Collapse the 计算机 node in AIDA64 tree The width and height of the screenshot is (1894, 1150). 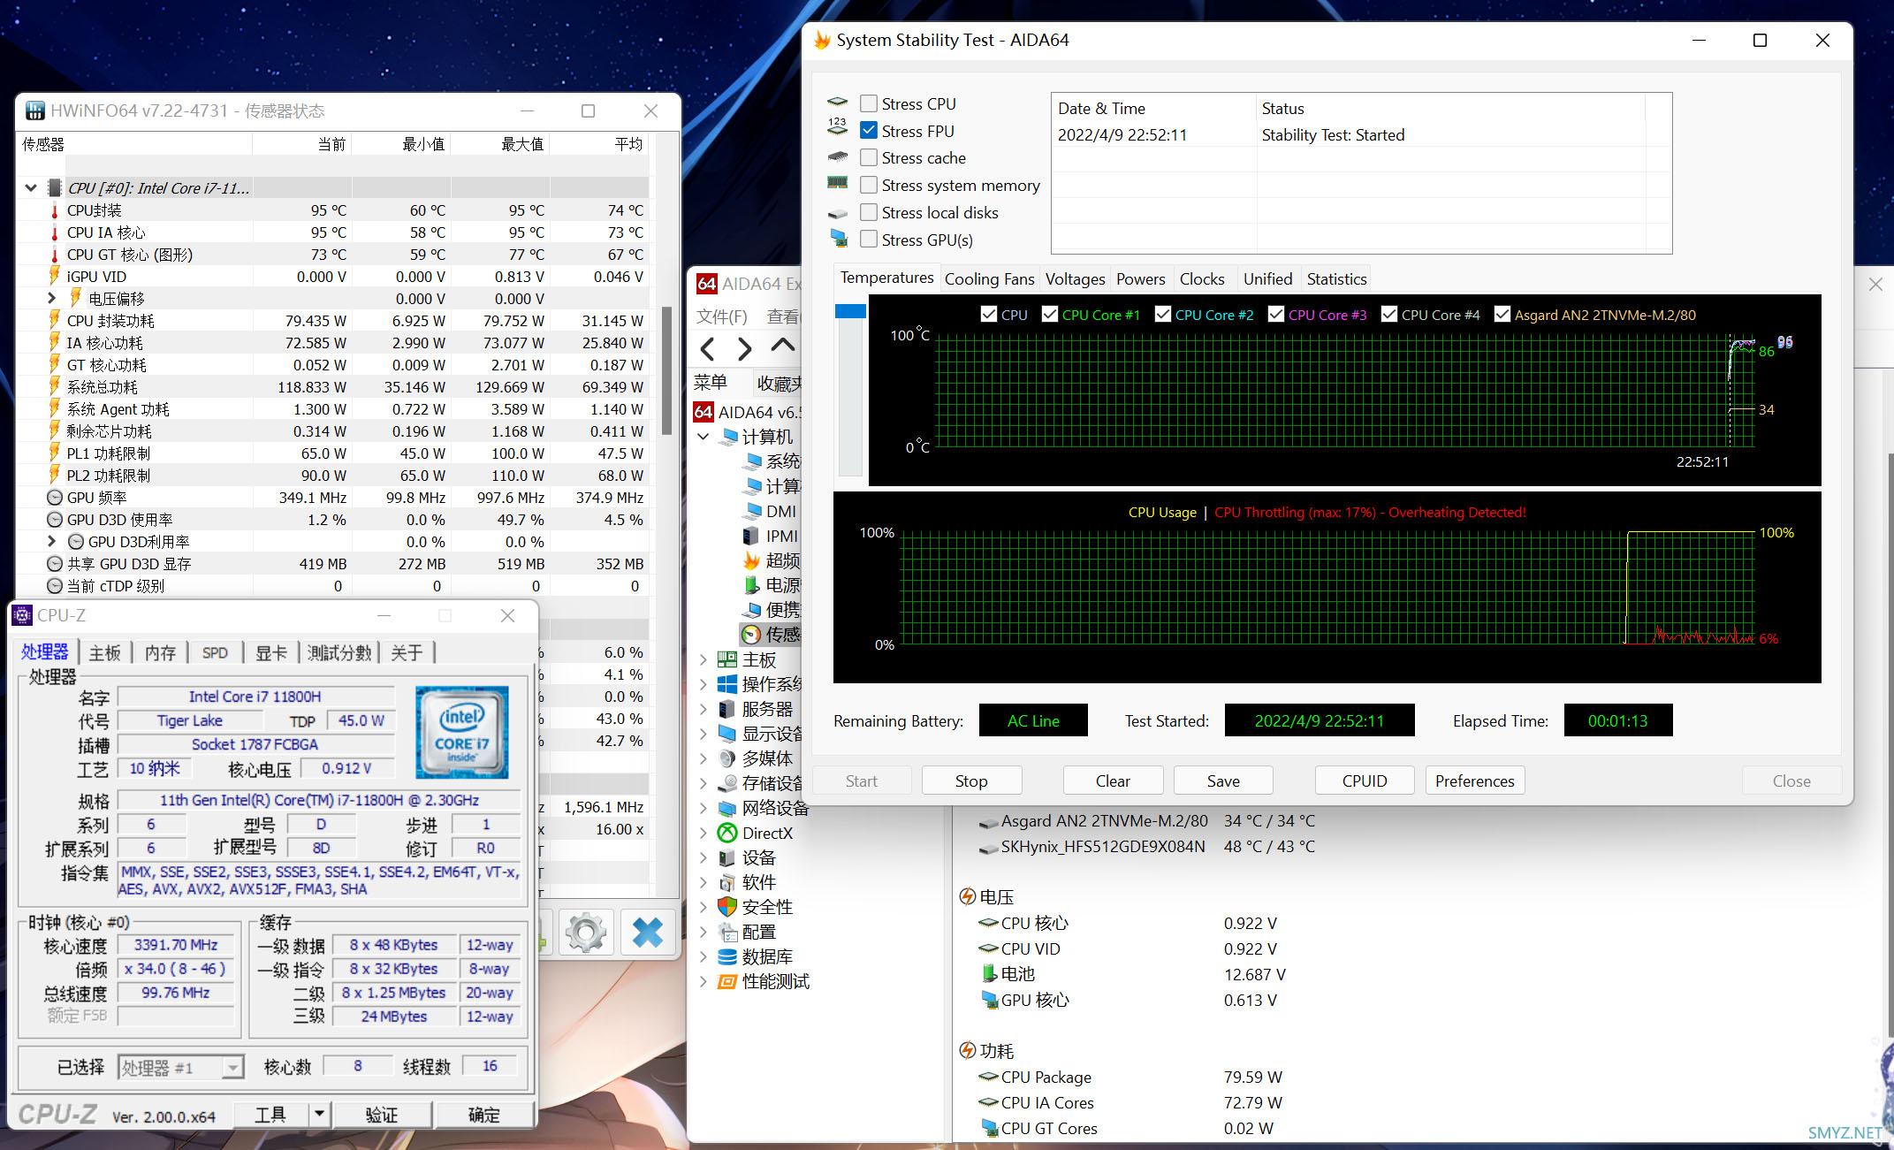pyautogui.click(x=704, y=437)
